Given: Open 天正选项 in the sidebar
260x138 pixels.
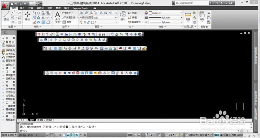Looking at the screenshot, I should (x=8, y=46).
